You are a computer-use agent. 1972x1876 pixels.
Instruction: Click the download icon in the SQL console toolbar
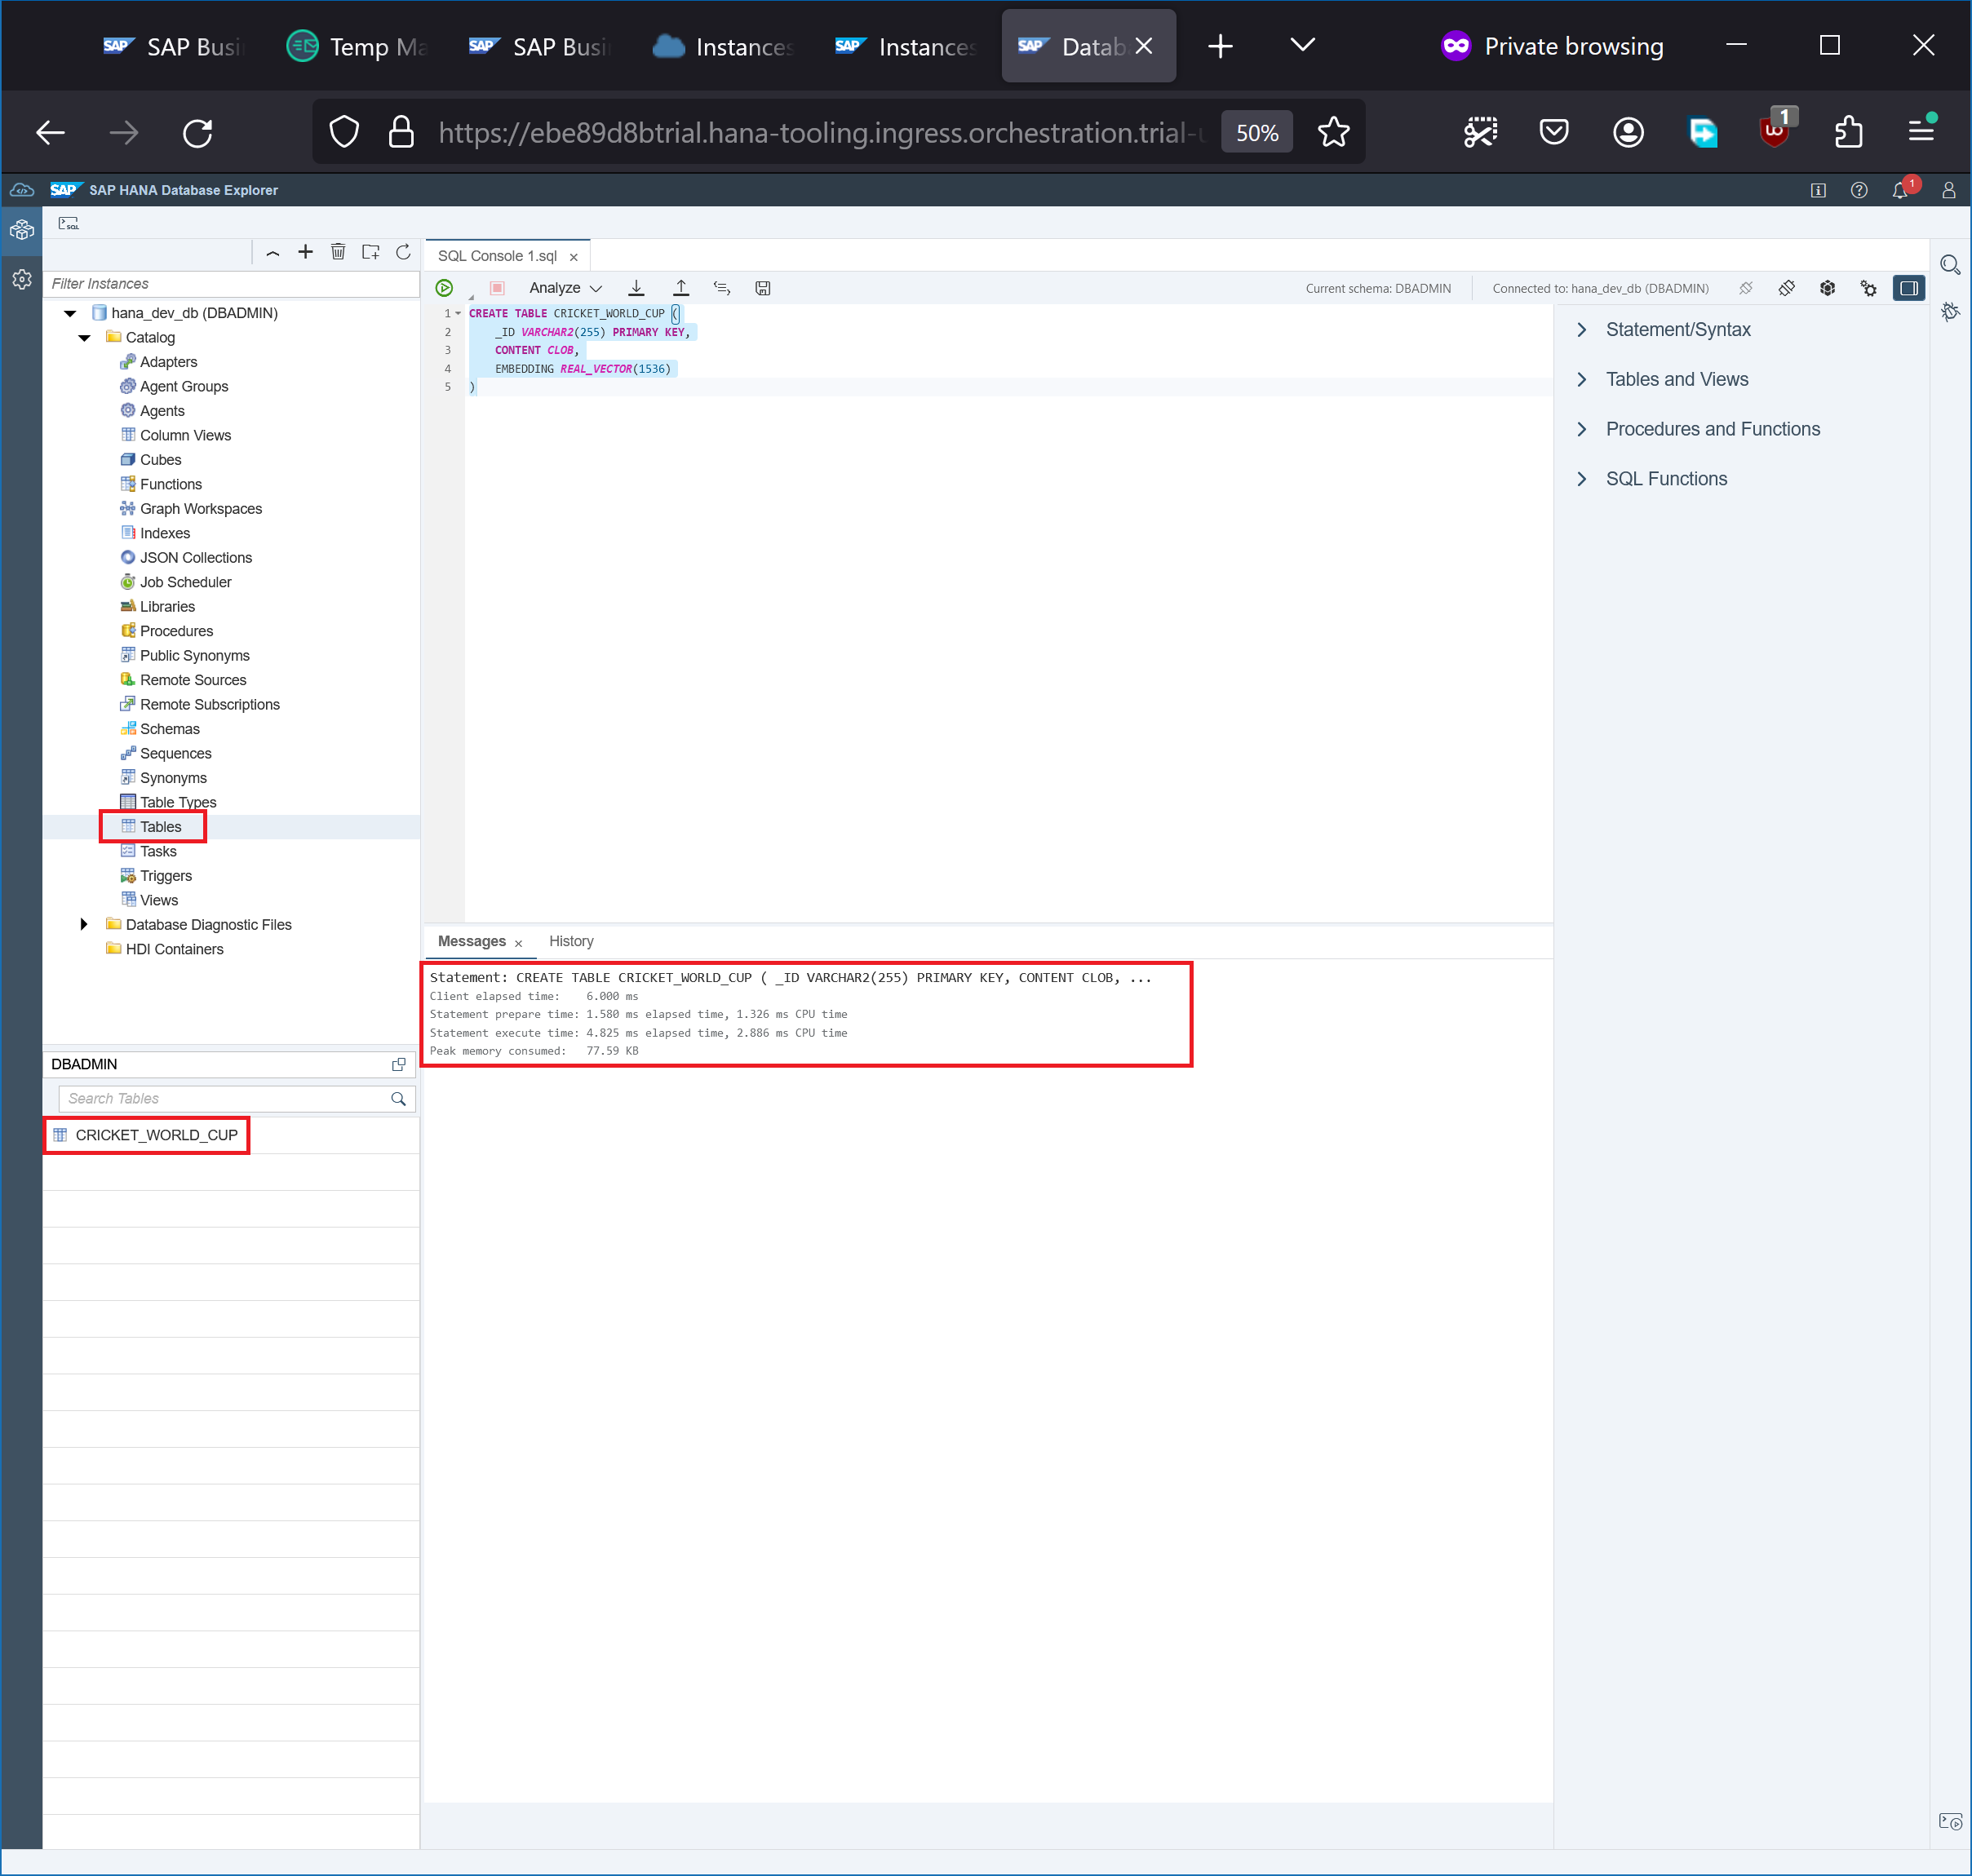tap(636, 288)
